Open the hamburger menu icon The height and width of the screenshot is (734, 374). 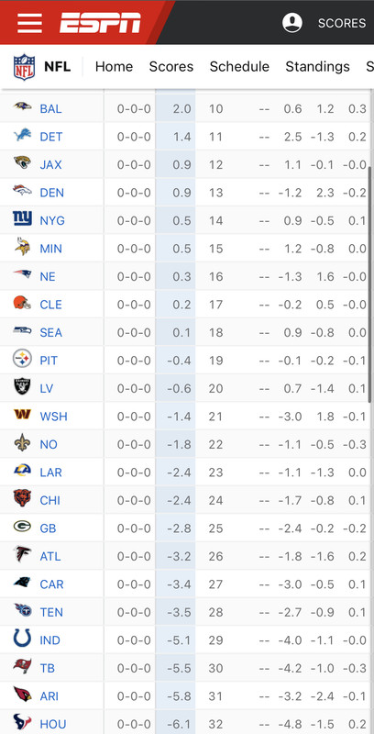click(29, 23)
